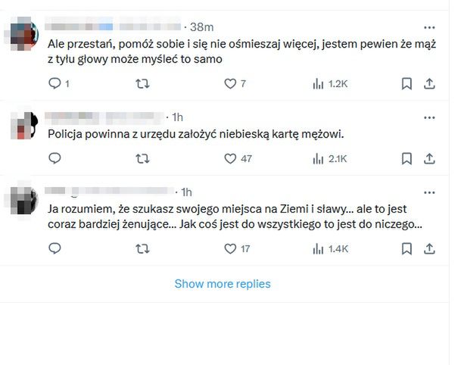Bookmark the 'Policja powinna' tweet
461x365 pixels.
pyautogui.click(x=406, y=159)
